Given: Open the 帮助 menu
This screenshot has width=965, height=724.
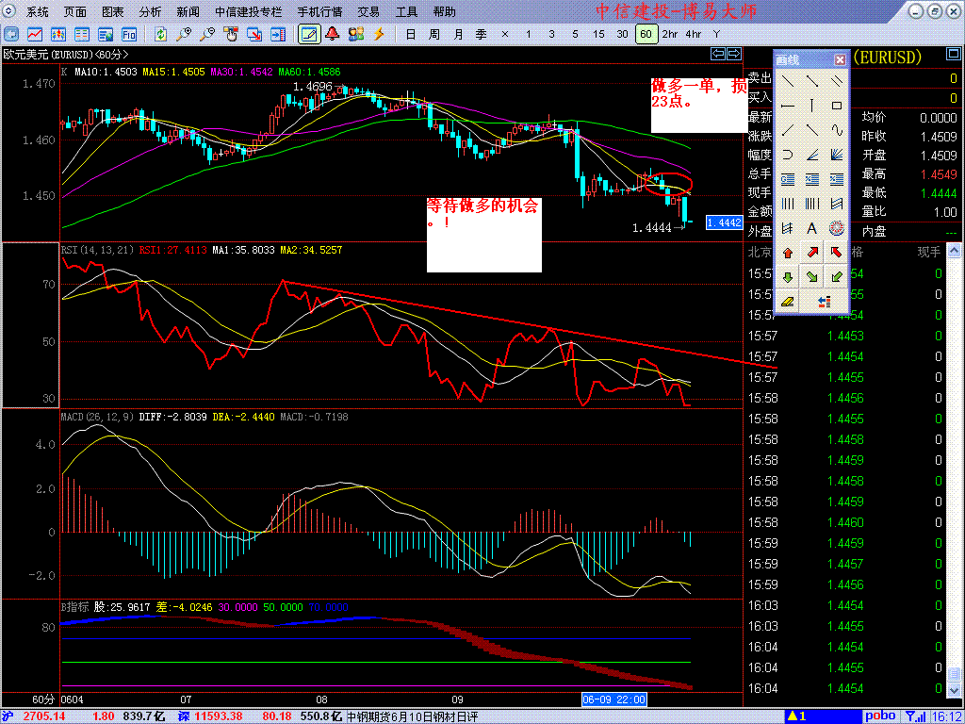Looking at the screenshot, I should point(445,11).
